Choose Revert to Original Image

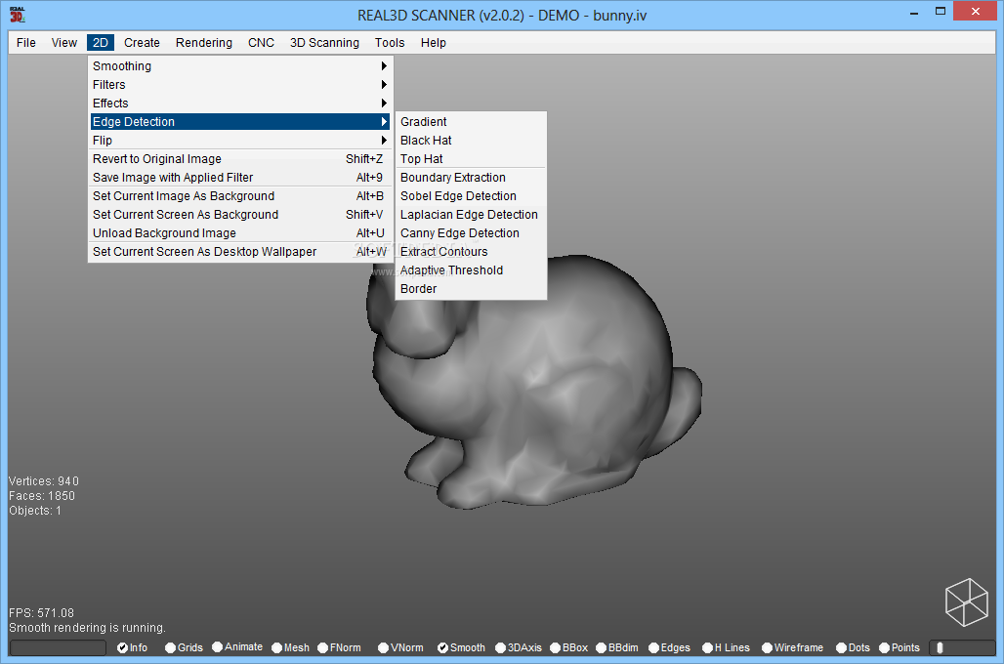pos(240,159)
